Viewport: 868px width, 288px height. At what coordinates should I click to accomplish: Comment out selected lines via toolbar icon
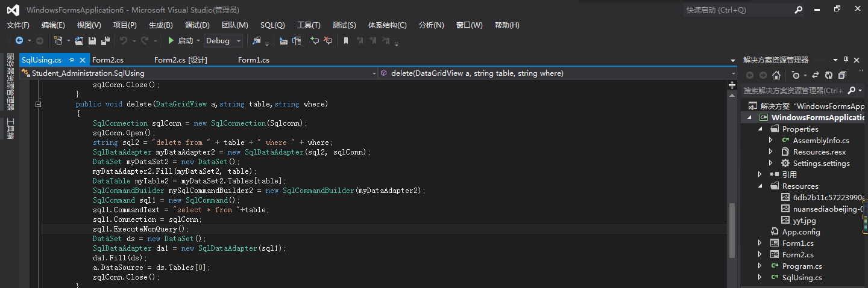(314, 41)
